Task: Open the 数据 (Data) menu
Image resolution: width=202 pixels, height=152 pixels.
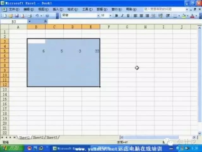Action: click(102, 9)
